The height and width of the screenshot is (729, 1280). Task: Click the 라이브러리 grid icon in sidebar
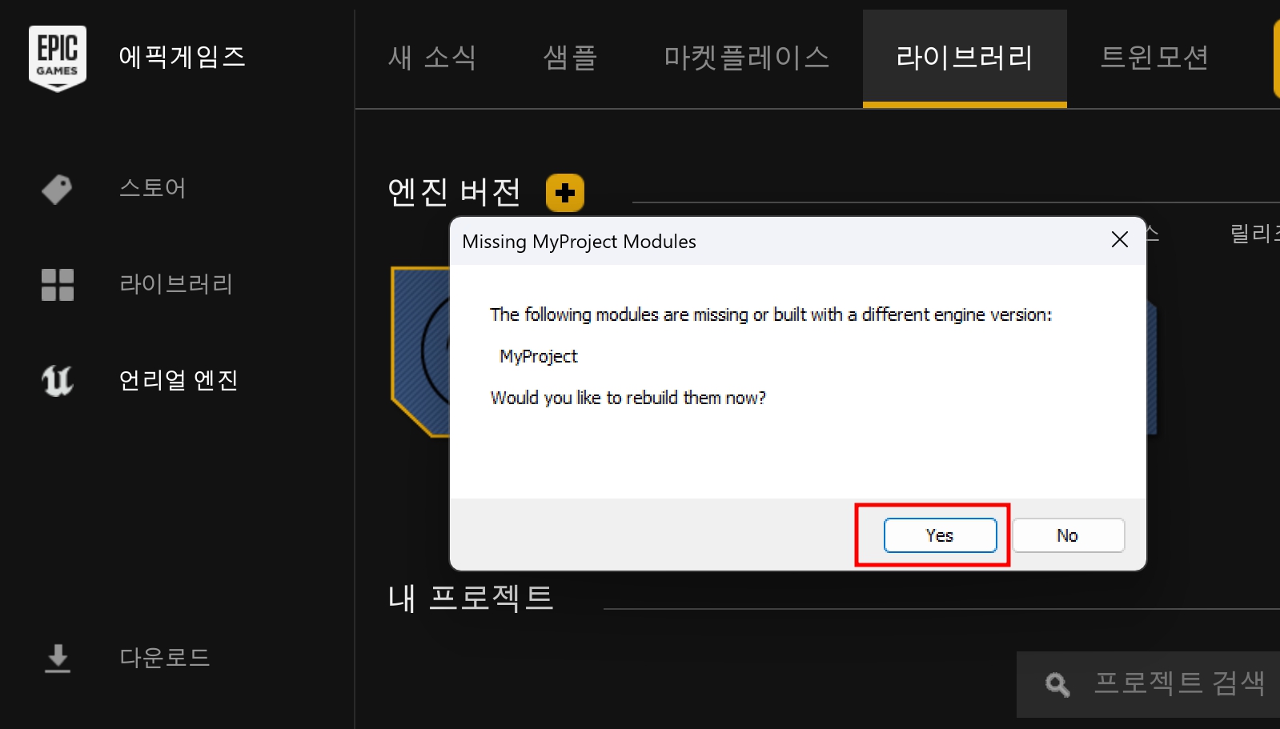58,285
